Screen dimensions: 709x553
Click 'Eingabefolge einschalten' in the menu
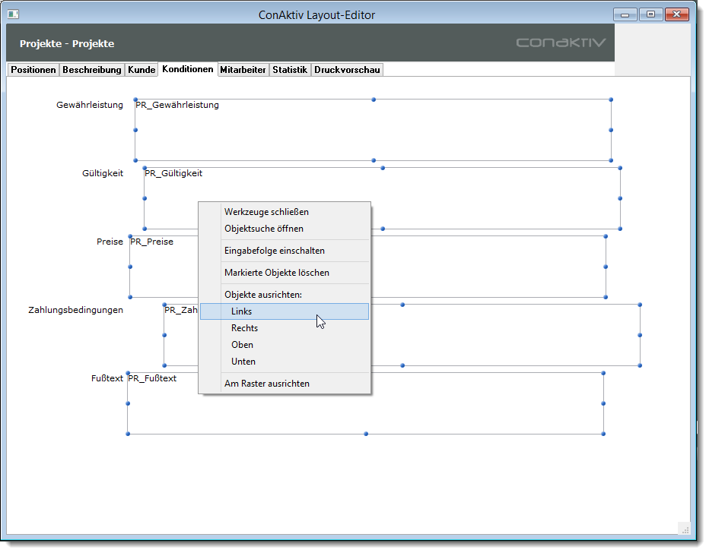click(x=274, y=251)
